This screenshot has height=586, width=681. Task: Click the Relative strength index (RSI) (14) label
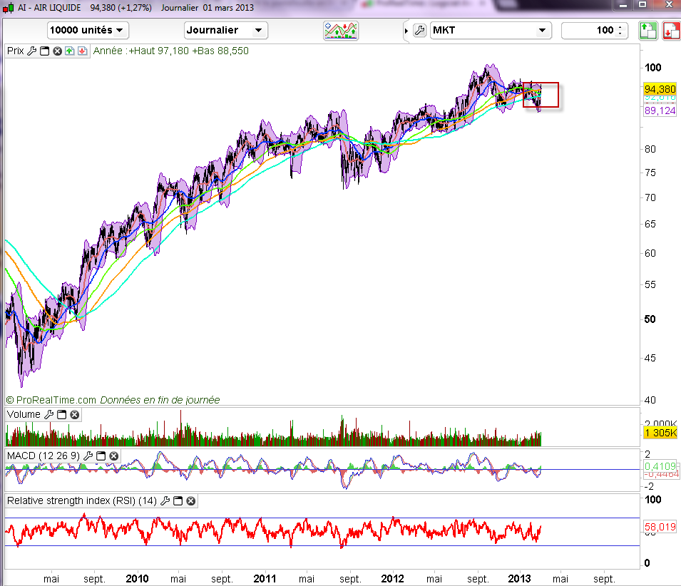82,501
